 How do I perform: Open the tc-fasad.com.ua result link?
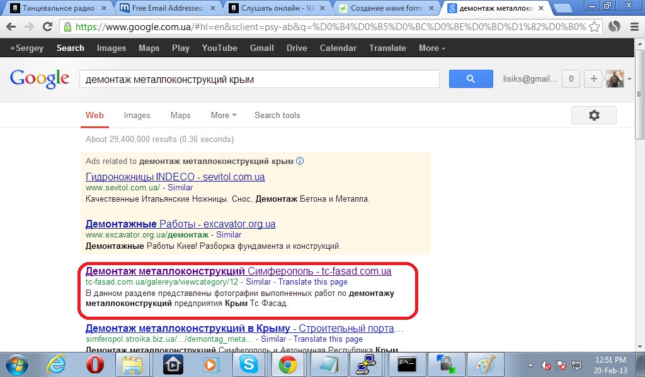tap(239, 271)
